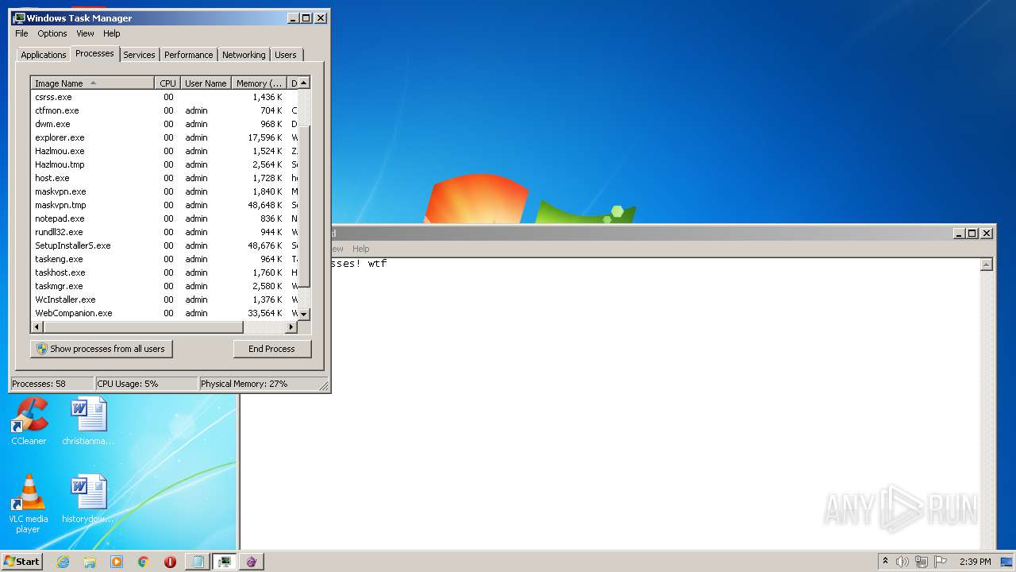Select the WebCompanion.exe process
The width and height of the screenshot is (1016, 572).
pos(164,313)
